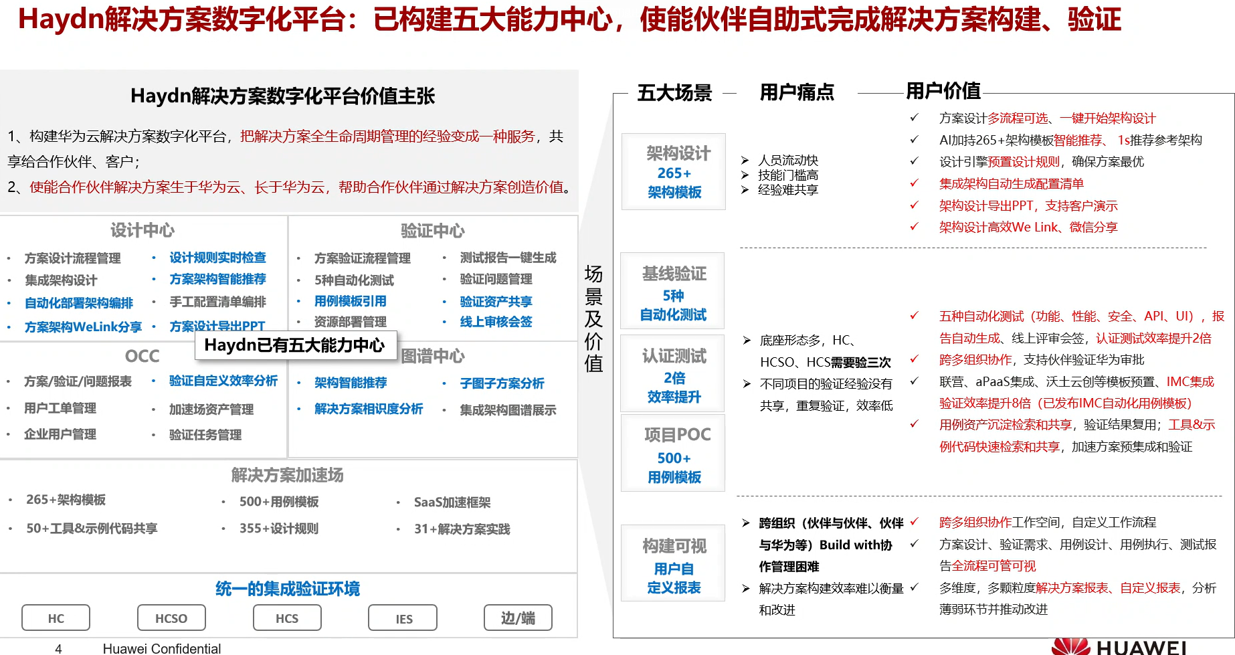This screenshot has height=655, width=1235.
Task: Click the 用户痛点 column header
Action: click(x=797, y=92)
